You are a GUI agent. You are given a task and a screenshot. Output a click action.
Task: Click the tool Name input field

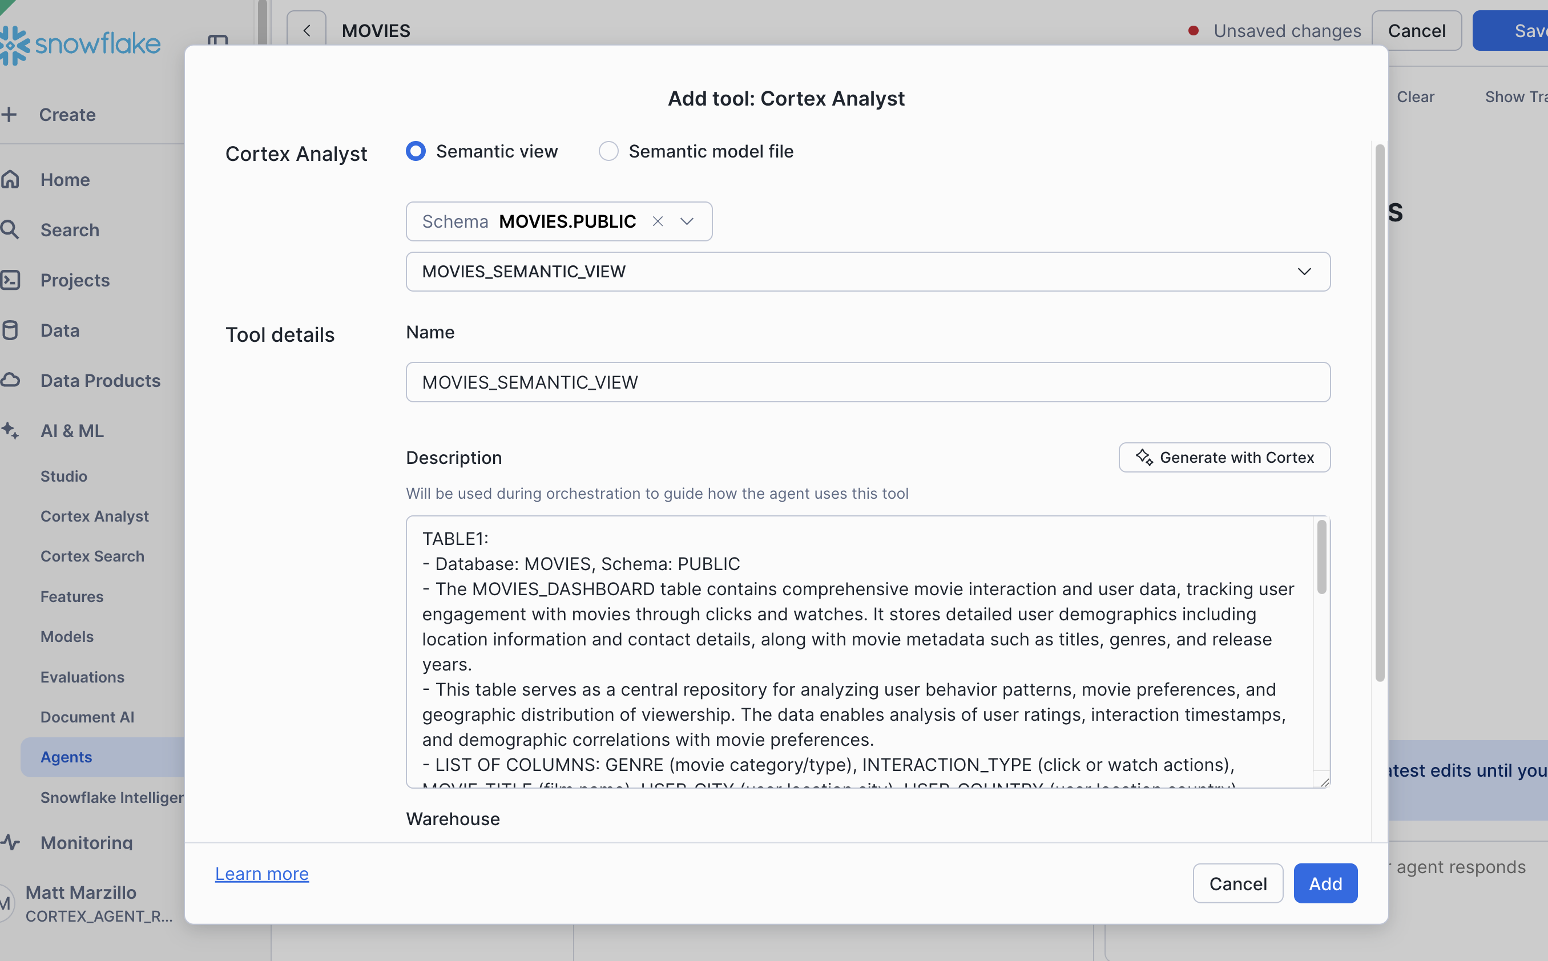[868, 382]
